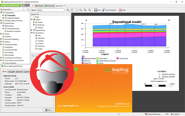Expand Draped GIS Objects
Viewport: 185px width, 116px height.
coord(3,18)
